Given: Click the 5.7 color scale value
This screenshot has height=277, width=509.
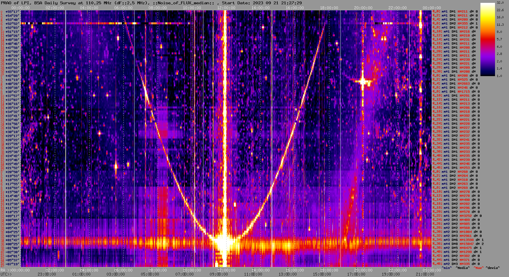Looking at the screenshot, I should [x=499, y=39].
